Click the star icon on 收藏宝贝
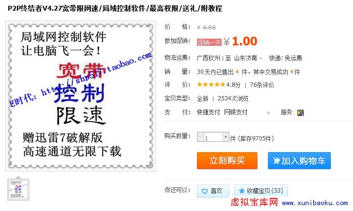Viewport: 353px width, 211px height. coord(242,191)
